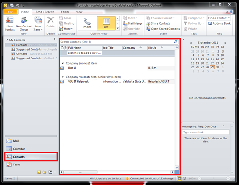Collapse the Company: (none) group
The height and width of the screenshot is (185, 239).
coord(63,63)
